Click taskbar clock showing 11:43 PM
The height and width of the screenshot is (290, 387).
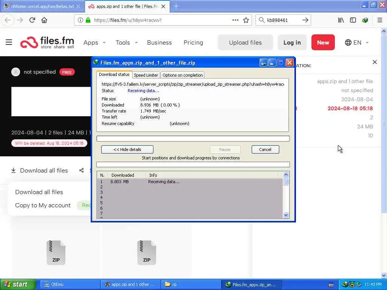click(x=373, y=284)
